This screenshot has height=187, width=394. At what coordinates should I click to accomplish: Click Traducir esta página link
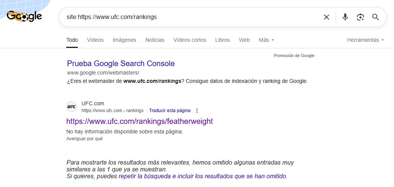tap(170, 111)
